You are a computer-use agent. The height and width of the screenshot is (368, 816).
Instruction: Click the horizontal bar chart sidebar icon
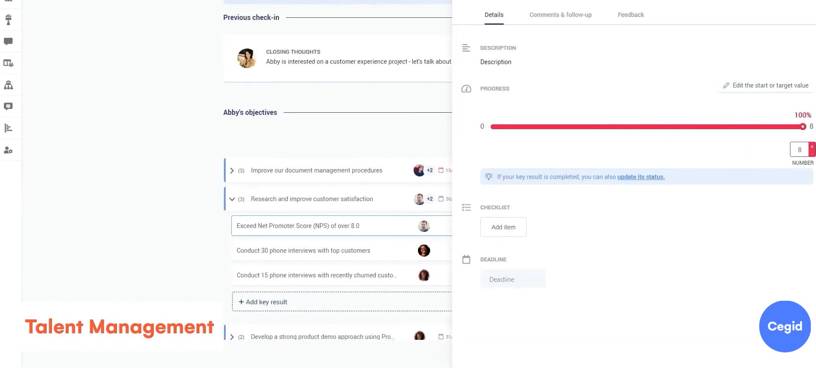coord(8,128)
